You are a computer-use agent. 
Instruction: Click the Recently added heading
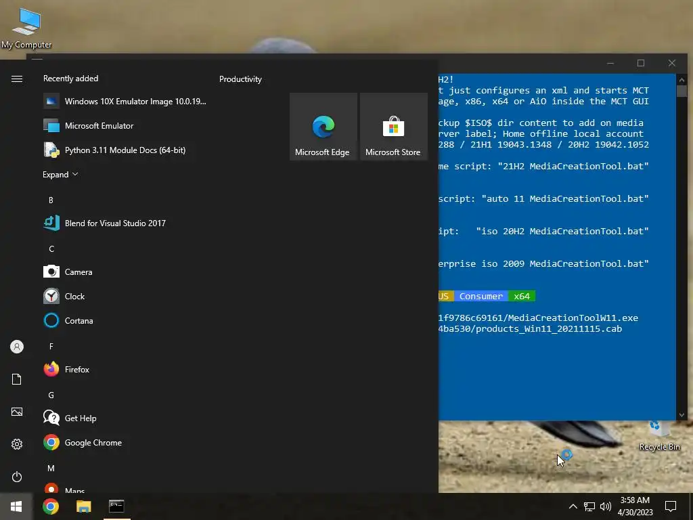pyautogui.click(x=70, y=79)
